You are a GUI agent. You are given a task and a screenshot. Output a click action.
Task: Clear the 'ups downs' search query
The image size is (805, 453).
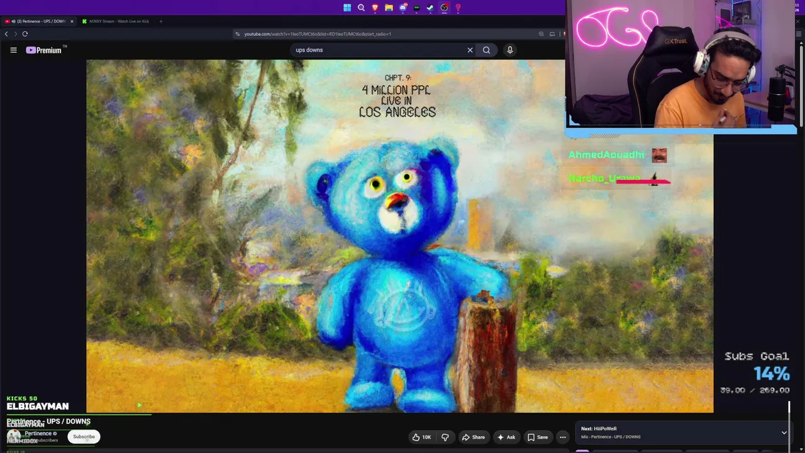[x=470, y=50]
